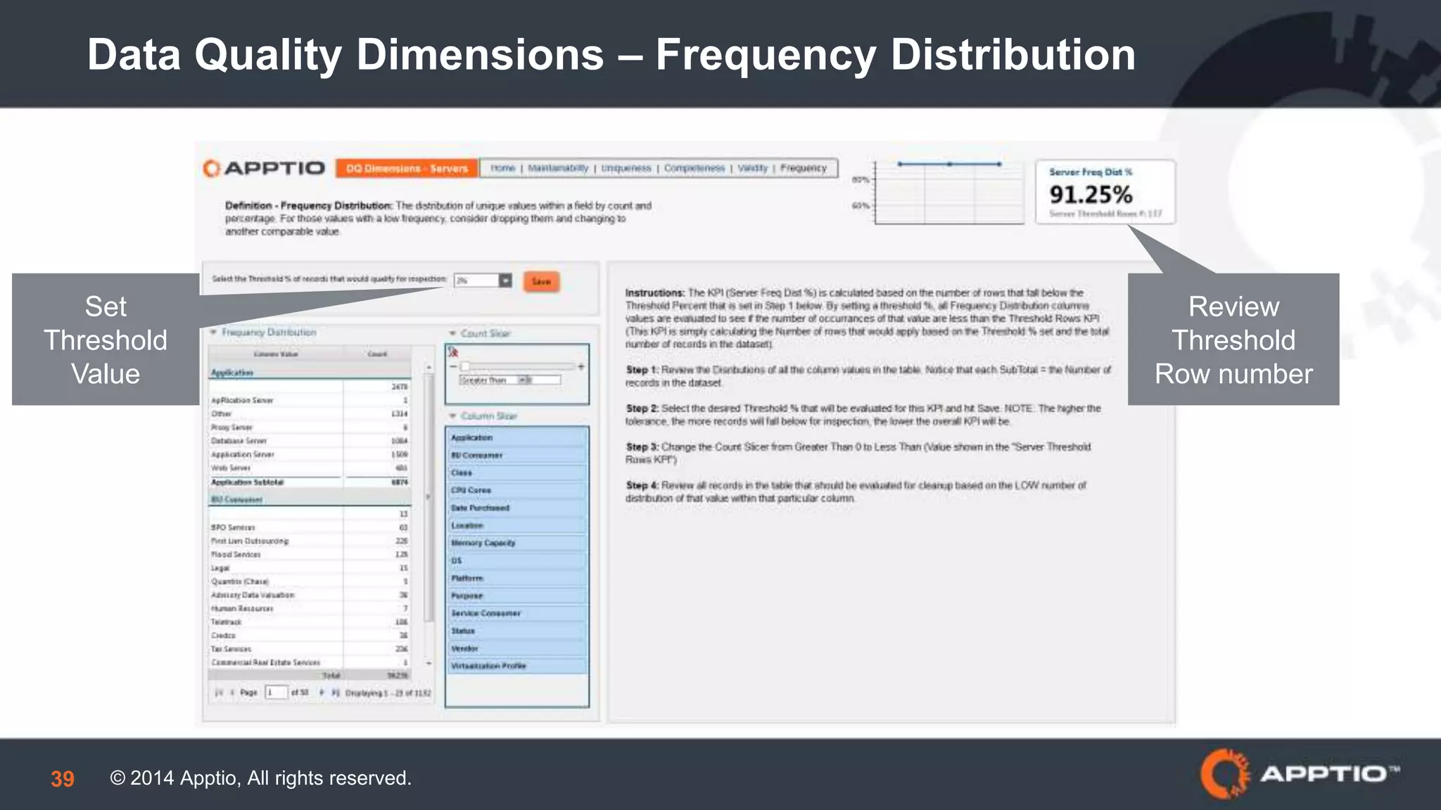
Task: Select BU Consumer in Column Slicer
Action: 517,455
